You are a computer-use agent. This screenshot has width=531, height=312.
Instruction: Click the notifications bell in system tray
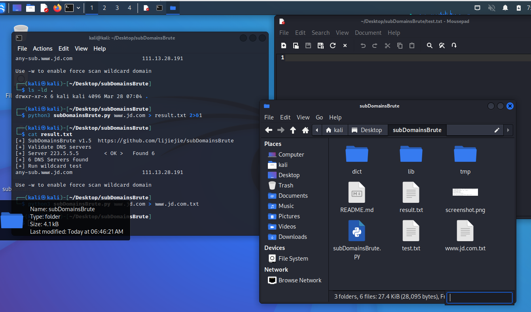pos(505,8)
